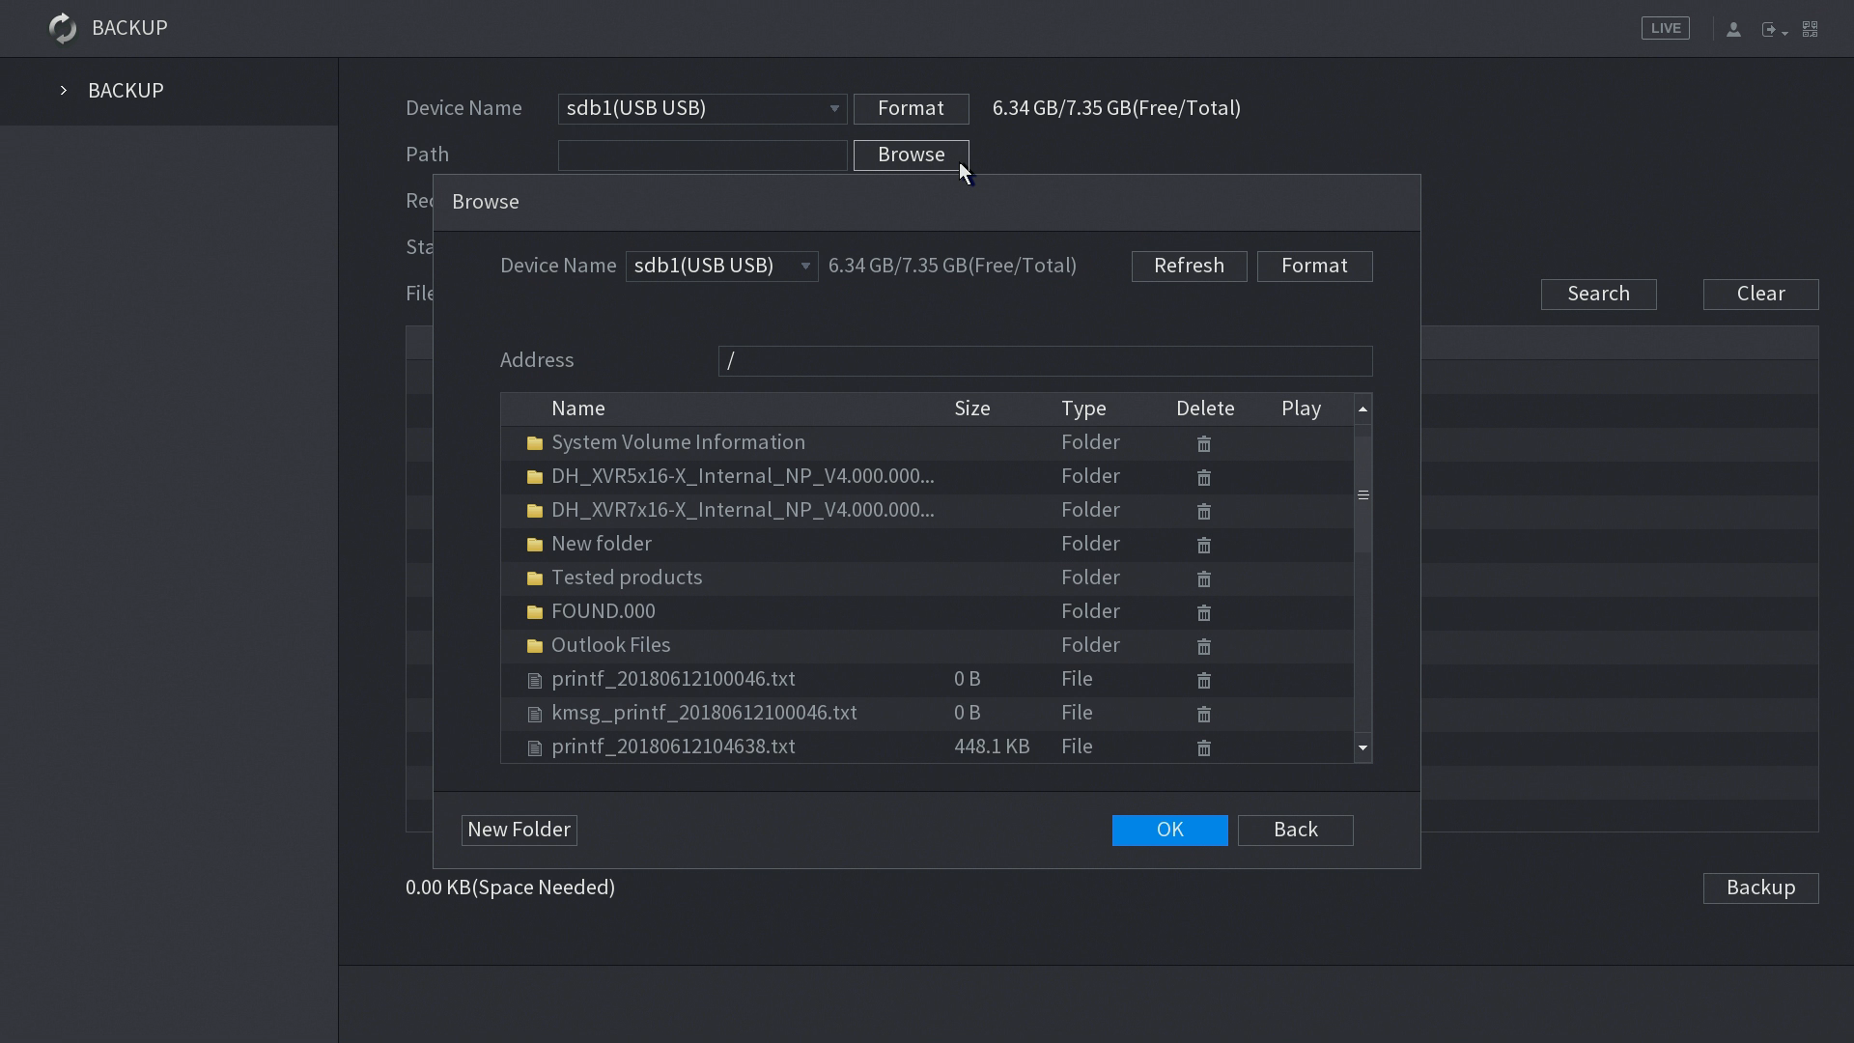Click the QR code icon top right
This screenshot has height=1043, width=1854.
pos(1811,29)
